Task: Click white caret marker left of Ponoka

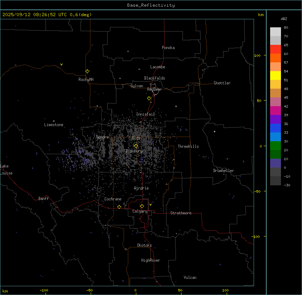Action: pyautogui.click(x=128, y=52)
